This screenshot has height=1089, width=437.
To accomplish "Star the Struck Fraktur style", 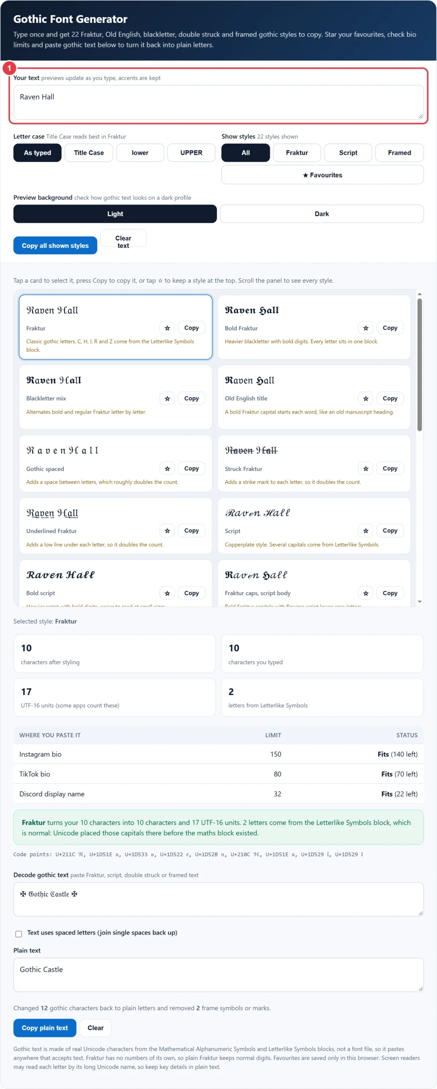I will 366,469.
